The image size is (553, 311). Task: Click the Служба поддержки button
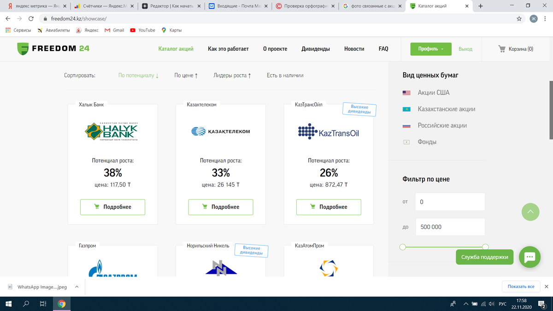(484, 257)
